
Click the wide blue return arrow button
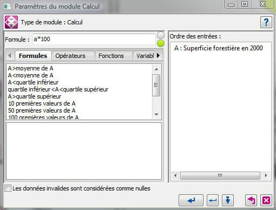(191, 200)
